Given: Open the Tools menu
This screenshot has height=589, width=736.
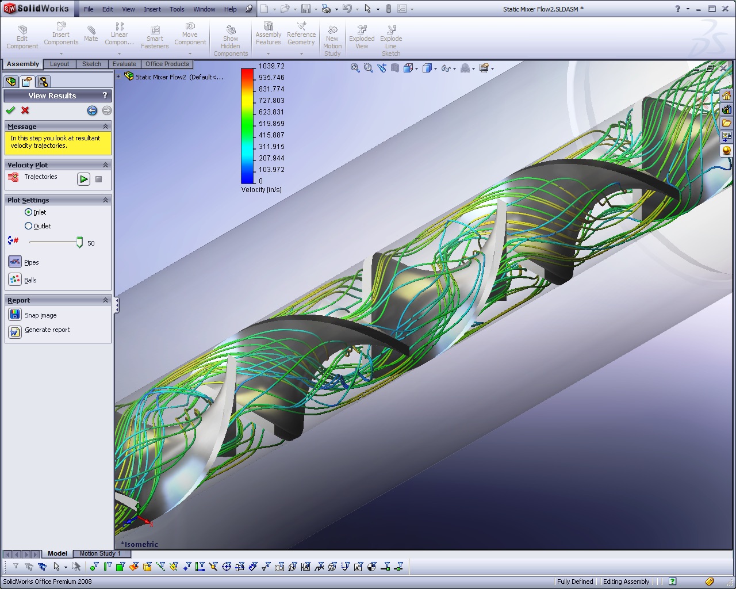Looking at the screenshot, I should point(177,9).
